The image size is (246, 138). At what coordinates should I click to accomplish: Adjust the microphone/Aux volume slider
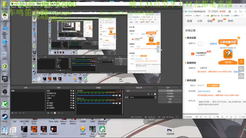[96, 103]
